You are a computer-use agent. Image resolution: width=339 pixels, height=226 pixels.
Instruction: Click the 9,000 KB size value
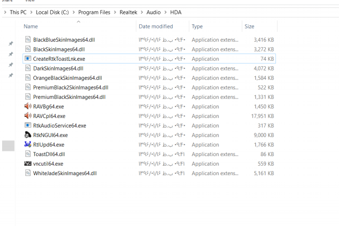264,135
